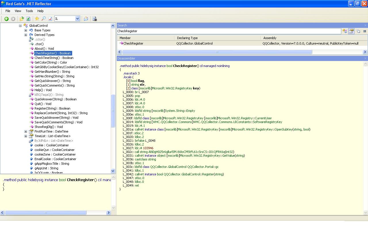Image resolution: width=368 pixels, height=230 pixels.
Task: Select GetQuickAnswer() : String method
Action: tap(53, 81)
